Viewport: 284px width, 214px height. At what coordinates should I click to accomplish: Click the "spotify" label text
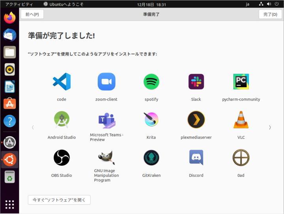coord(151,99)
